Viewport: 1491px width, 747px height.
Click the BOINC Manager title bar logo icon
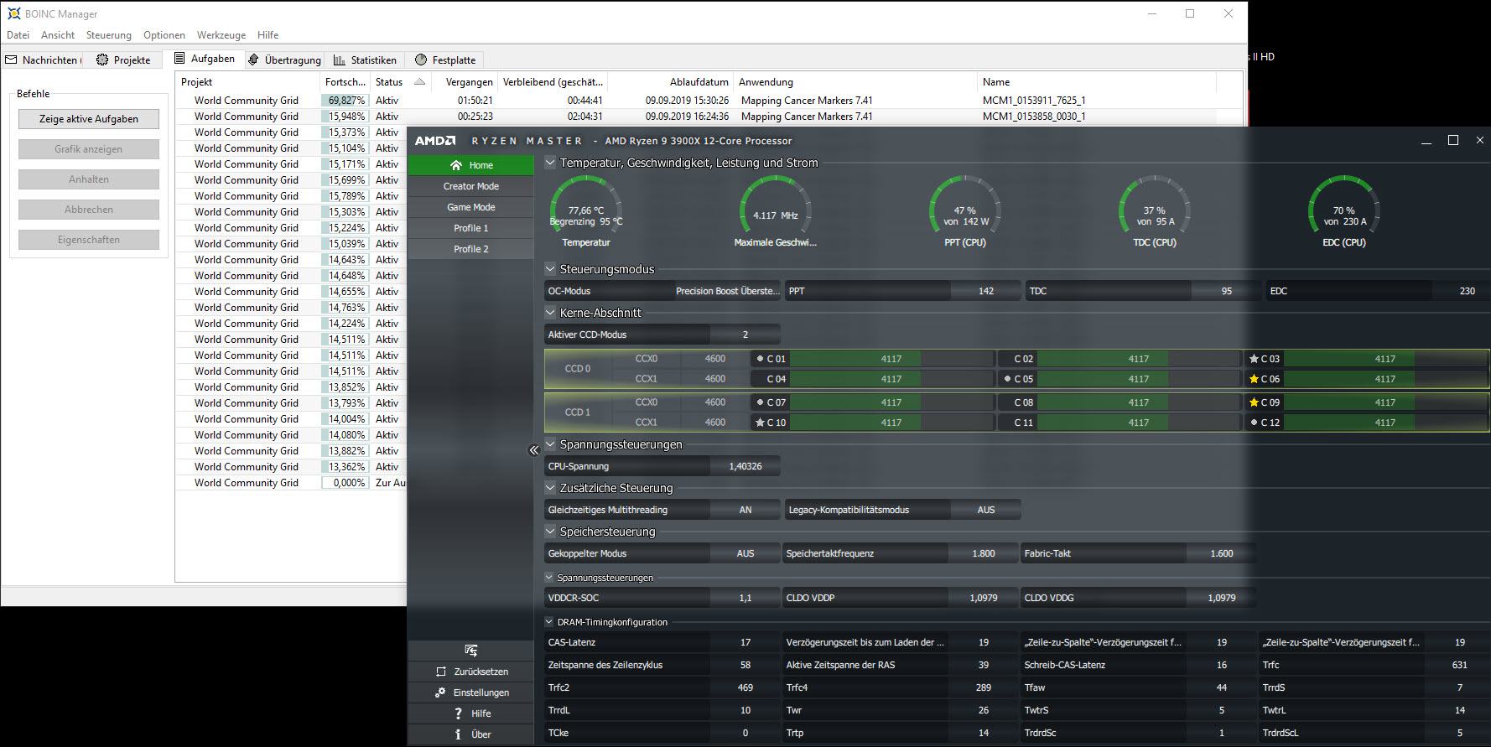click(x=13, y=13)
